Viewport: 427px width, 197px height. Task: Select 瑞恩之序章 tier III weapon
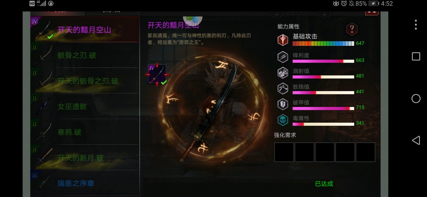[85, 183]
